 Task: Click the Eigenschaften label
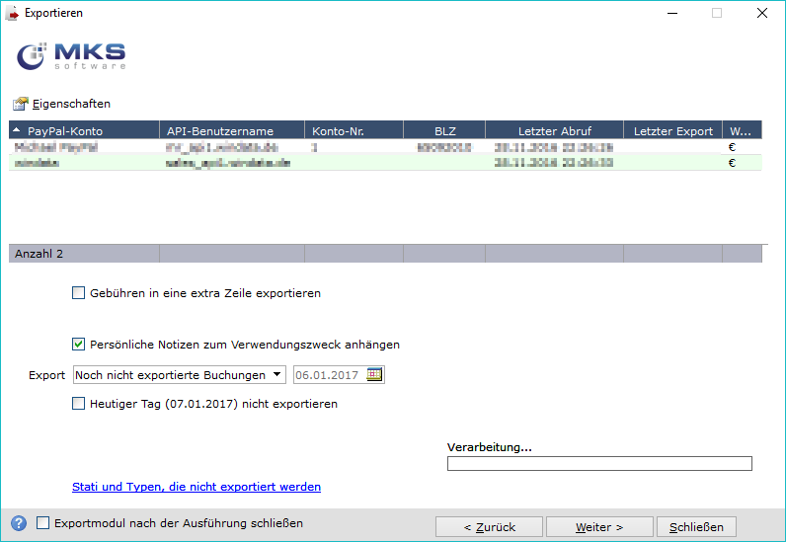pos(71,104)
